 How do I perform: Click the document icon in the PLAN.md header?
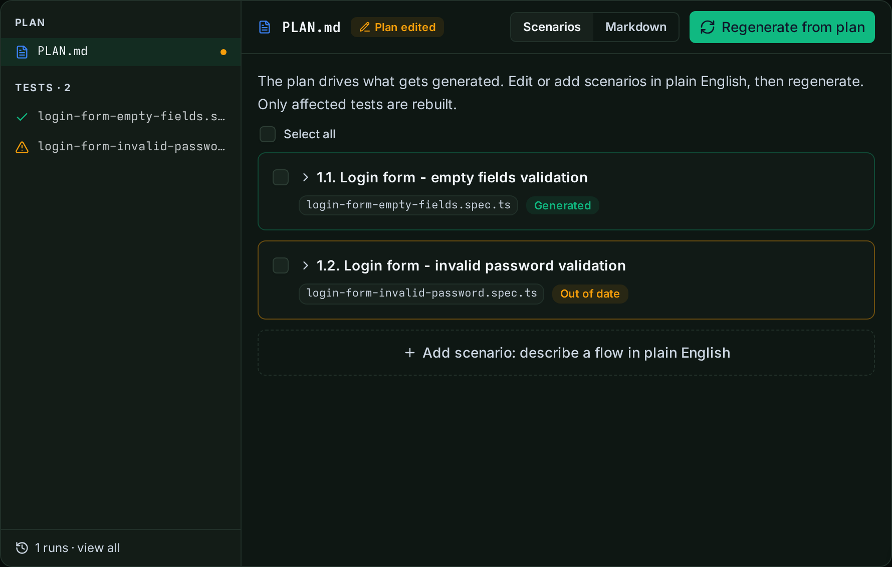point(265,27)
